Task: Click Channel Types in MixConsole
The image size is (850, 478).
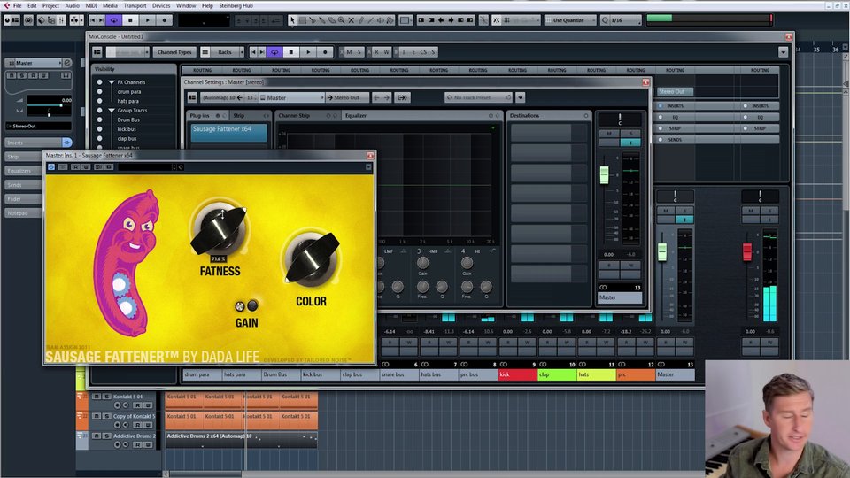Action: pyautogui.click(x=174, y=52)
